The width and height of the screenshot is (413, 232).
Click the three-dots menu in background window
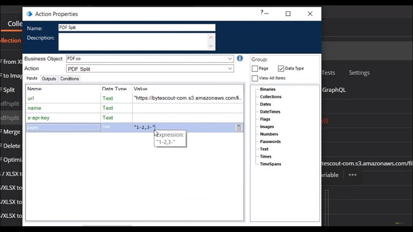pos(352,175)
